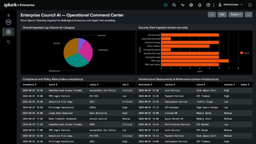Click the VPN Login bar in chart
This screenshot has width=256, height=144.
[x=195, y=61]
